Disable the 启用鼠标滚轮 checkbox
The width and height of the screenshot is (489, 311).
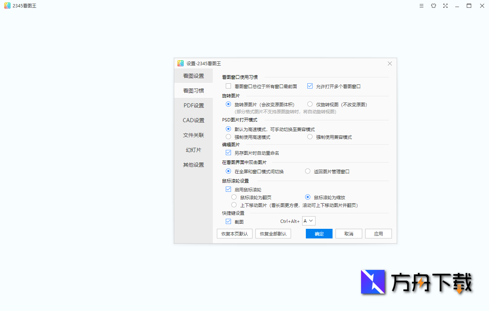tap(228, 189)
